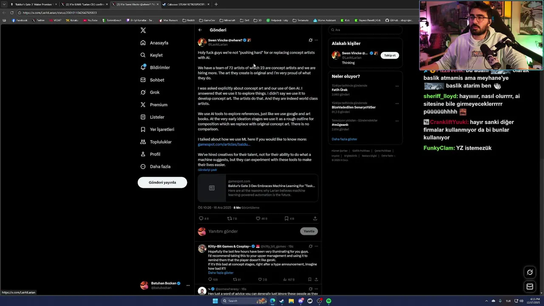The image size is (544, 306).
Task: Click Daha fazla göster on Kitty-Bit's reply
Action: (221, 273)
